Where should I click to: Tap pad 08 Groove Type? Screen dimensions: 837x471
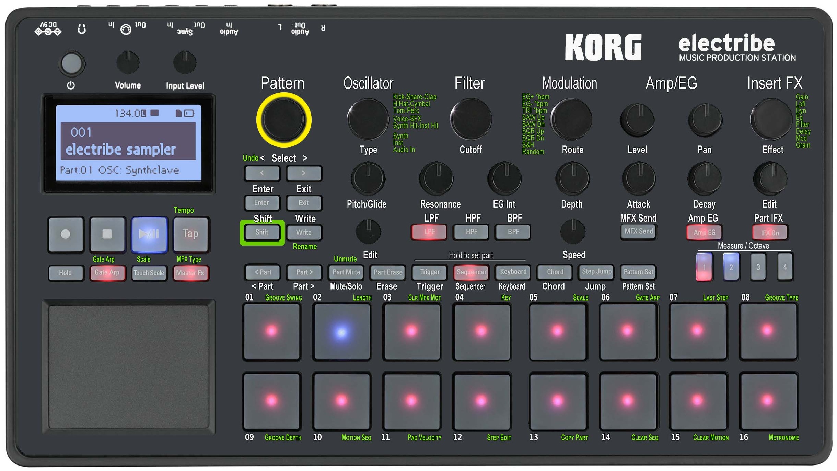click(x=768, y=331)
